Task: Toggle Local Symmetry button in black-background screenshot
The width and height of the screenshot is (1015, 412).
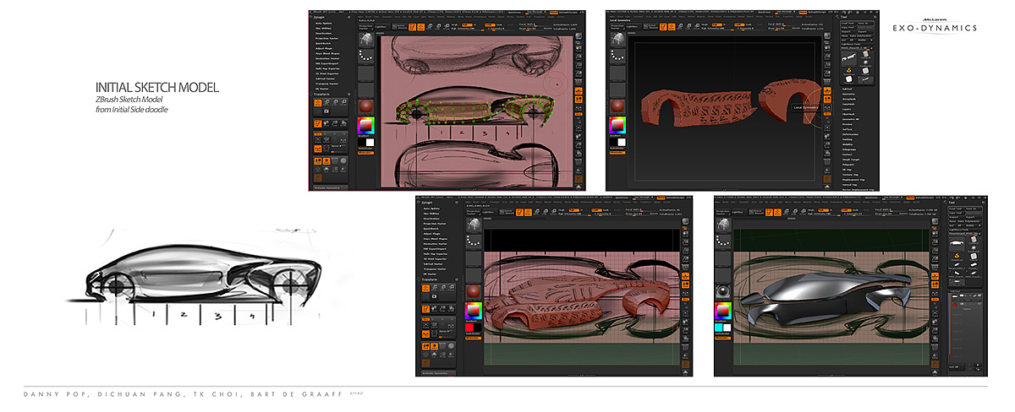Action: click(x=828, y=107)
